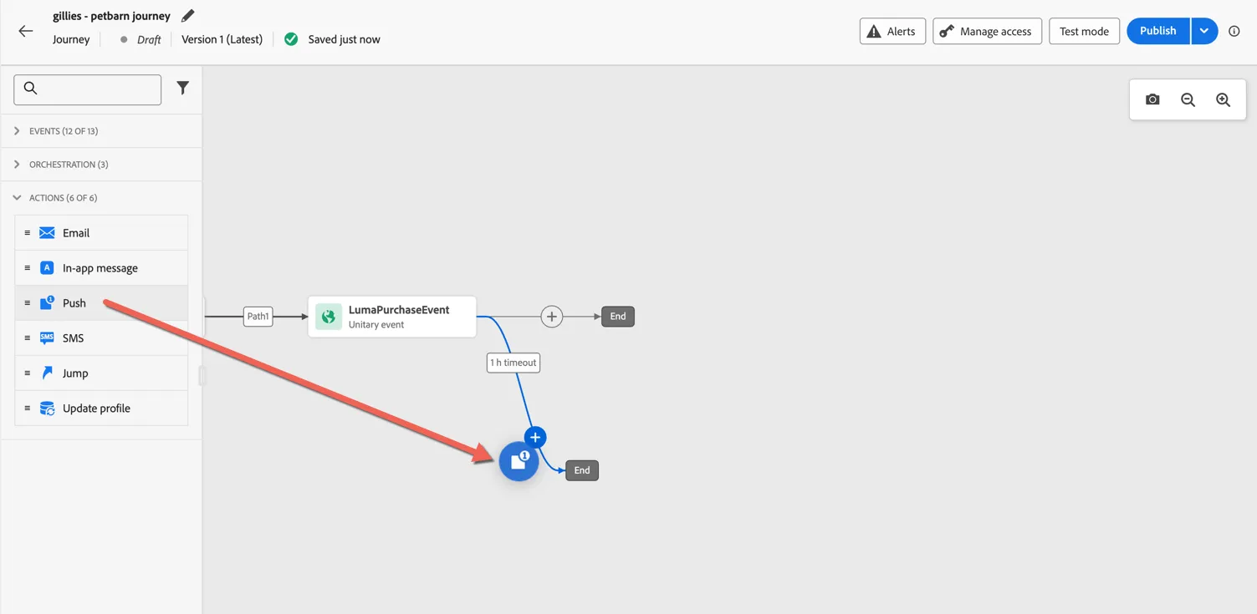Click the End node on timeout path
Screen dimensions: 1257x614
[582, 470]
